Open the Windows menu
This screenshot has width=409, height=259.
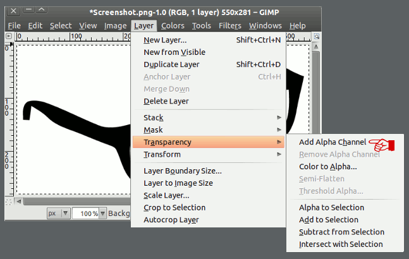point(266,26)
